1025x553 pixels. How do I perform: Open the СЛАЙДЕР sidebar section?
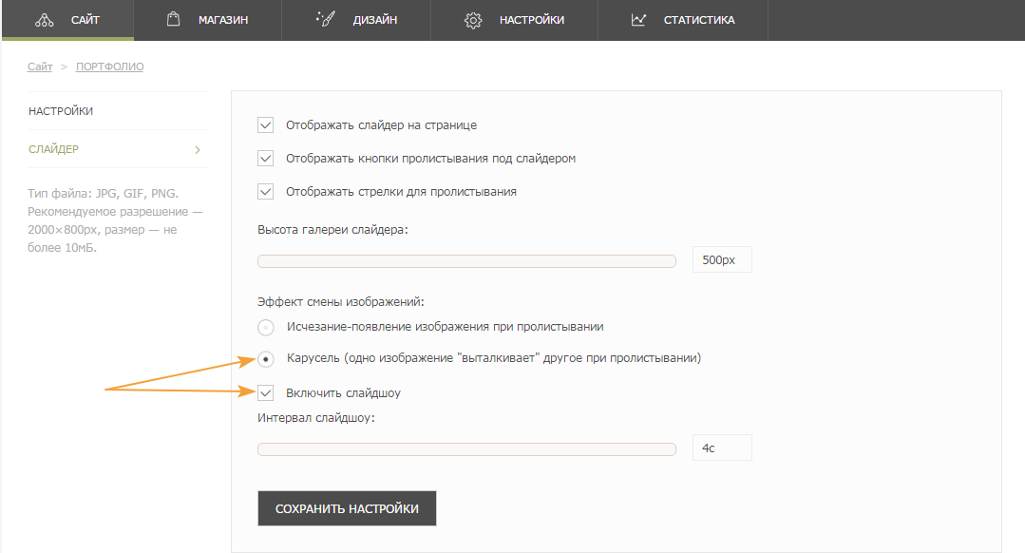[x=53, y=149]
